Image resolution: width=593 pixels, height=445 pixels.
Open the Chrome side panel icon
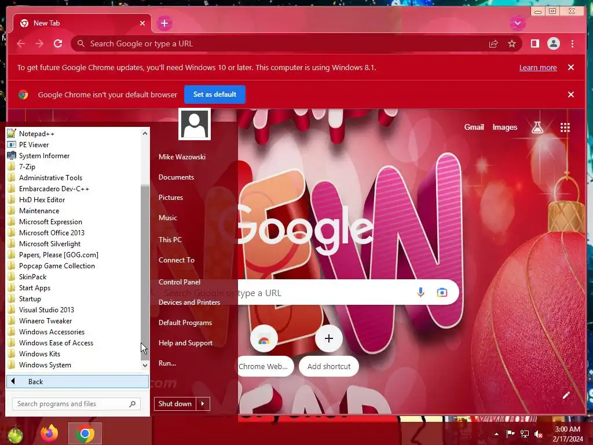pos(535,43)
